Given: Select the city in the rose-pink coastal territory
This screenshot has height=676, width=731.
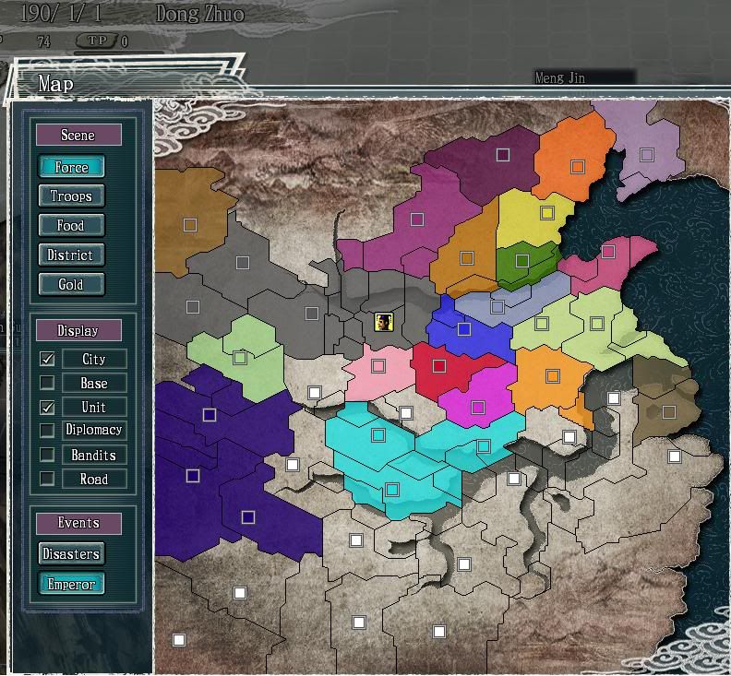Looking at the screenshot, I should [x=608, y=252].
